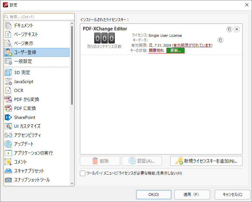Screen dimensions: 252x202
Task: Click the PDF-XChange app logo in title bar
Action: tap(5, 5)
